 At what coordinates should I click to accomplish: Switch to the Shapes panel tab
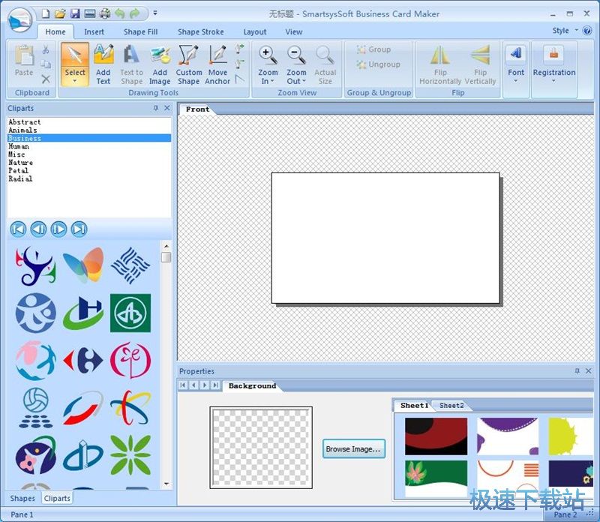coord(22,498)
